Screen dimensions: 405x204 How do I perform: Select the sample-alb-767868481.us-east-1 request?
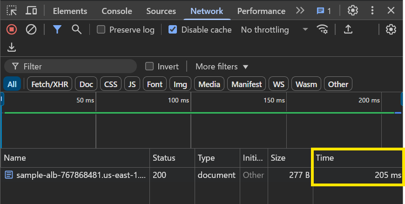pyautogui.click(x=81, y=175)
